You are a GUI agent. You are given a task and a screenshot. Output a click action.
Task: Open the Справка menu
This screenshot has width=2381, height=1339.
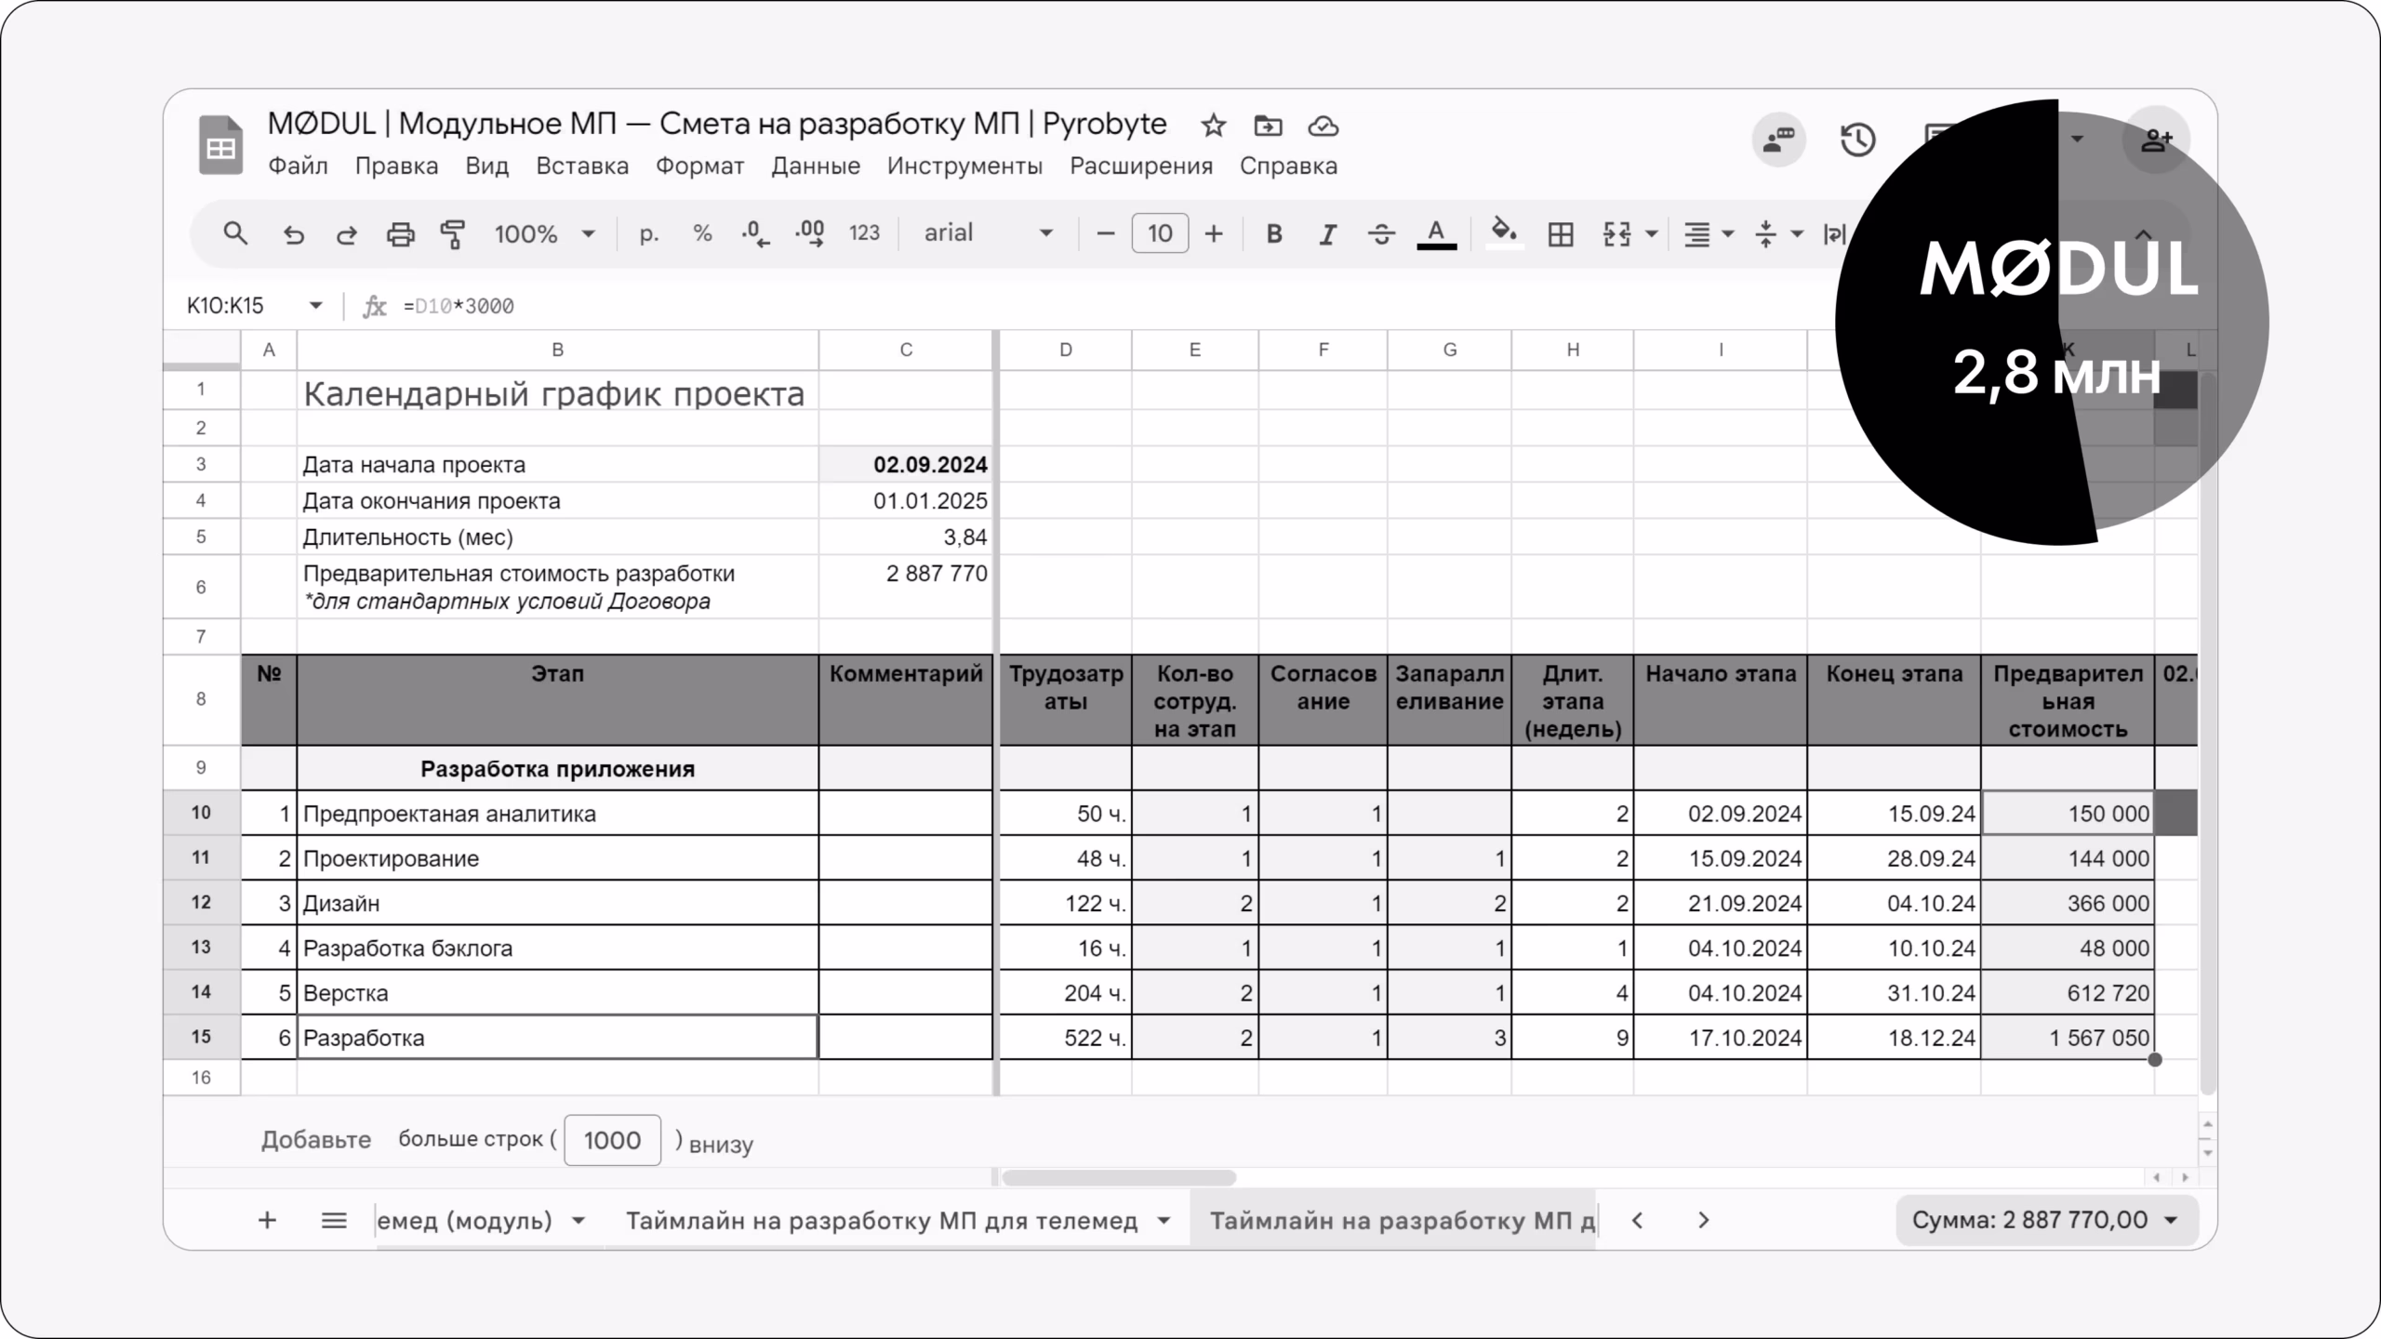[x=1288, y=166]
